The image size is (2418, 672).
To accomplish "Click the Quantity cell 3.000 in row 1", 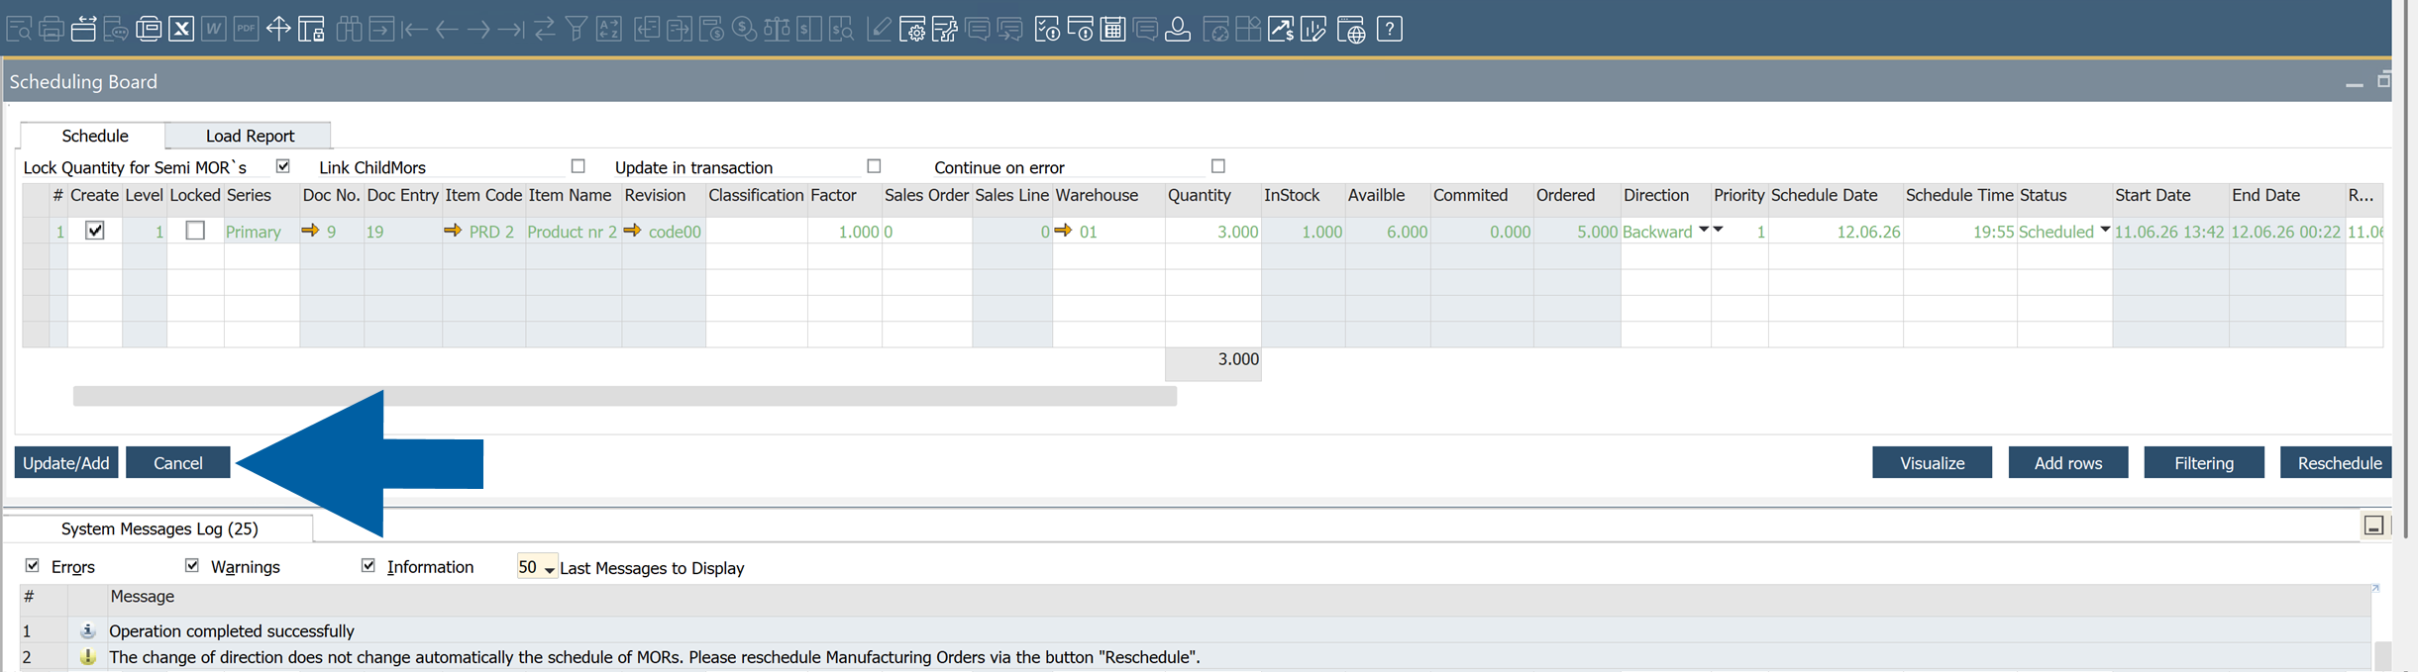I will click(1213, 232).
